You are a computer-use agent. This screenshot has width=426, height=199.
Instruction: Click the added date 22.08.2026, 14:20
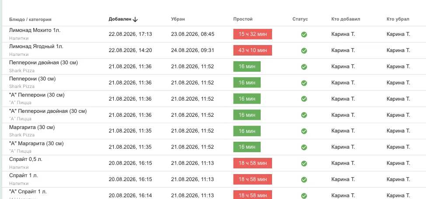point(130,50)
